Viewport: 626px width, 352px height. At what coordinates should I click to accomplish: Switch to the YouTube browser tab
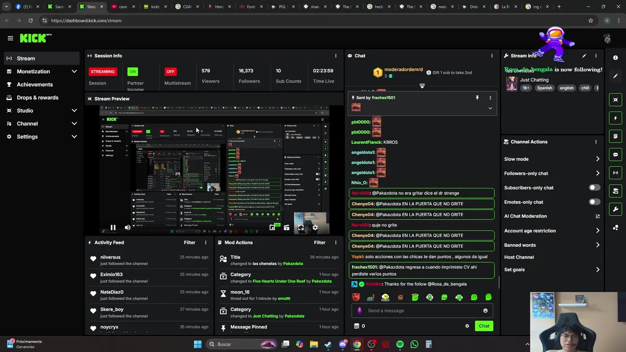(x=122, y=7)
